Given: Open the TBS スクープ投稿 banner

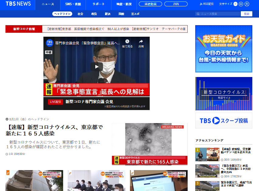Looking at the screenshot, I should point(224,121).
